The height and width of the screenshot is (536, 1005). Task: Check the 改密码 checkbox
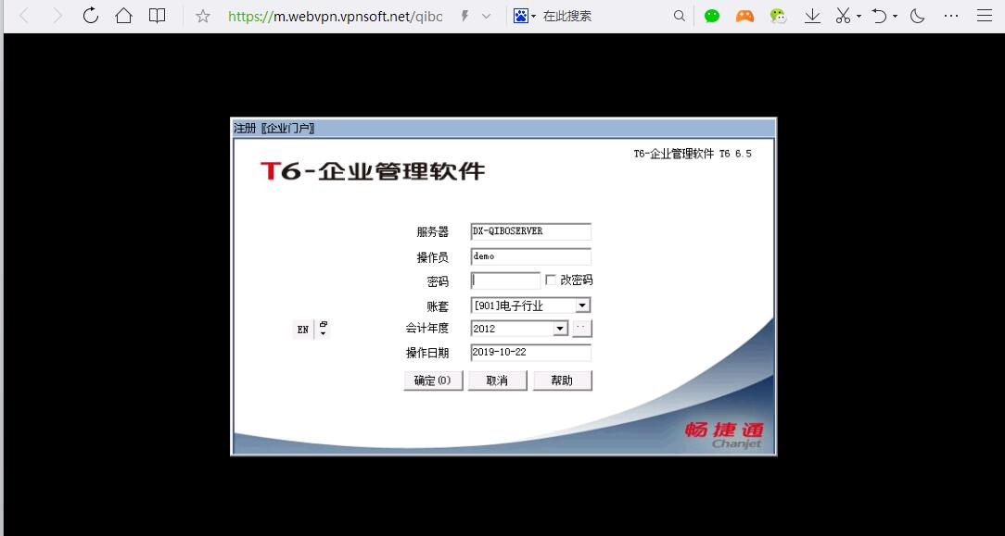coord(551,280)
